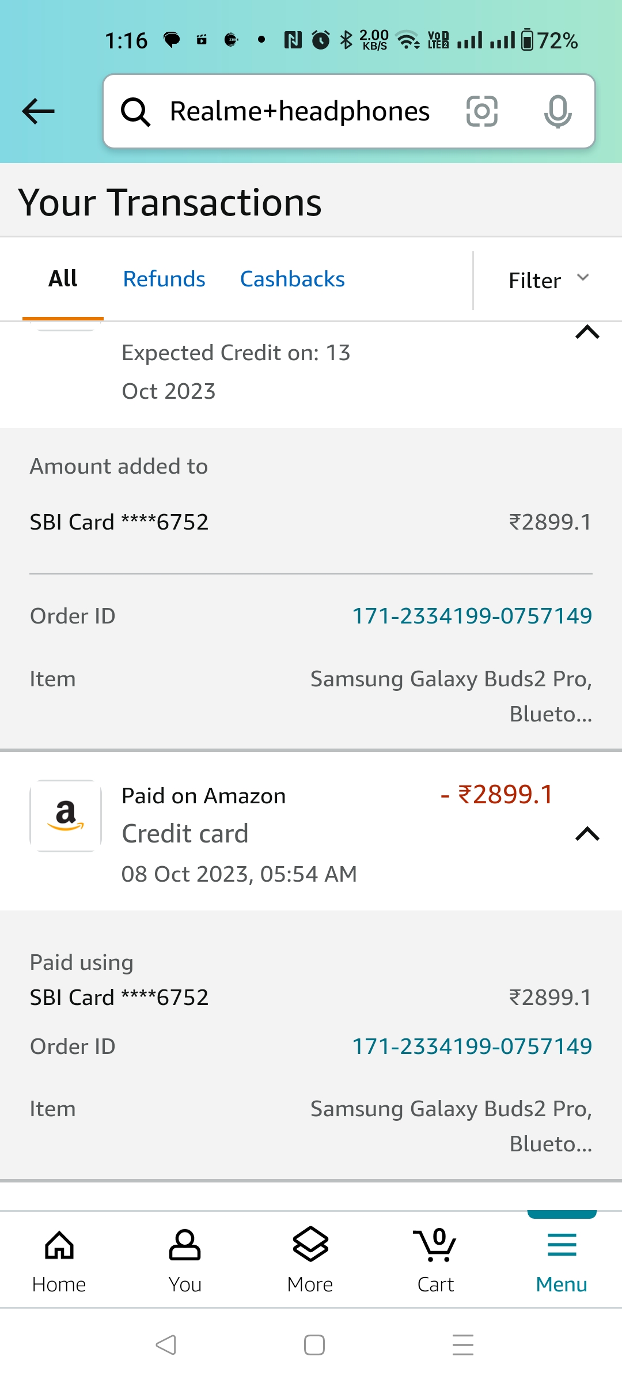The width and height of the screenshot is (622, 1383).
Task: Collapse the Paid on Amazon transaction
Action: point(587,834)
